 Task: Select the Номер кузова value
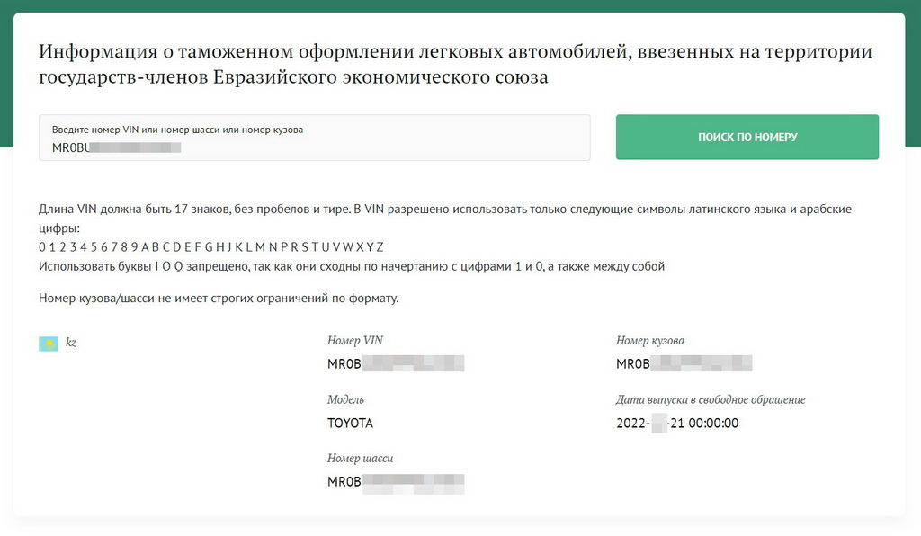pyautogui.click(x=684, y=363)
